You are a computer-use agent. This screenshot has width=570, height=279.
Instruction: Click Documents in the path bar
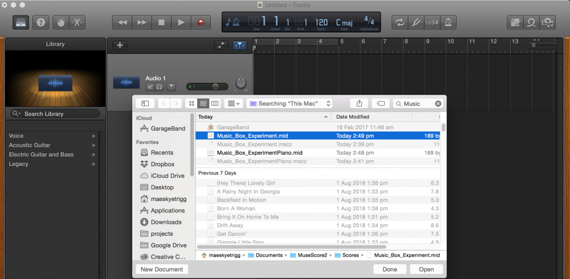[266, 255]
